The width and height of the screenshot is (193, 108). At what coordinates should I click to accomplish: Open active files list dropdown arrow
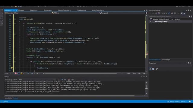coord(144,10)
